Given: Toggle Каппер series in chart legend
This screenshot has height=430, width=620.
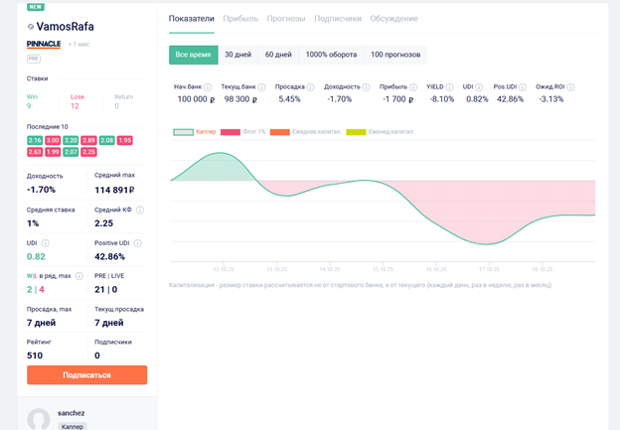Looking at the screenshot, I should (195, 131).
